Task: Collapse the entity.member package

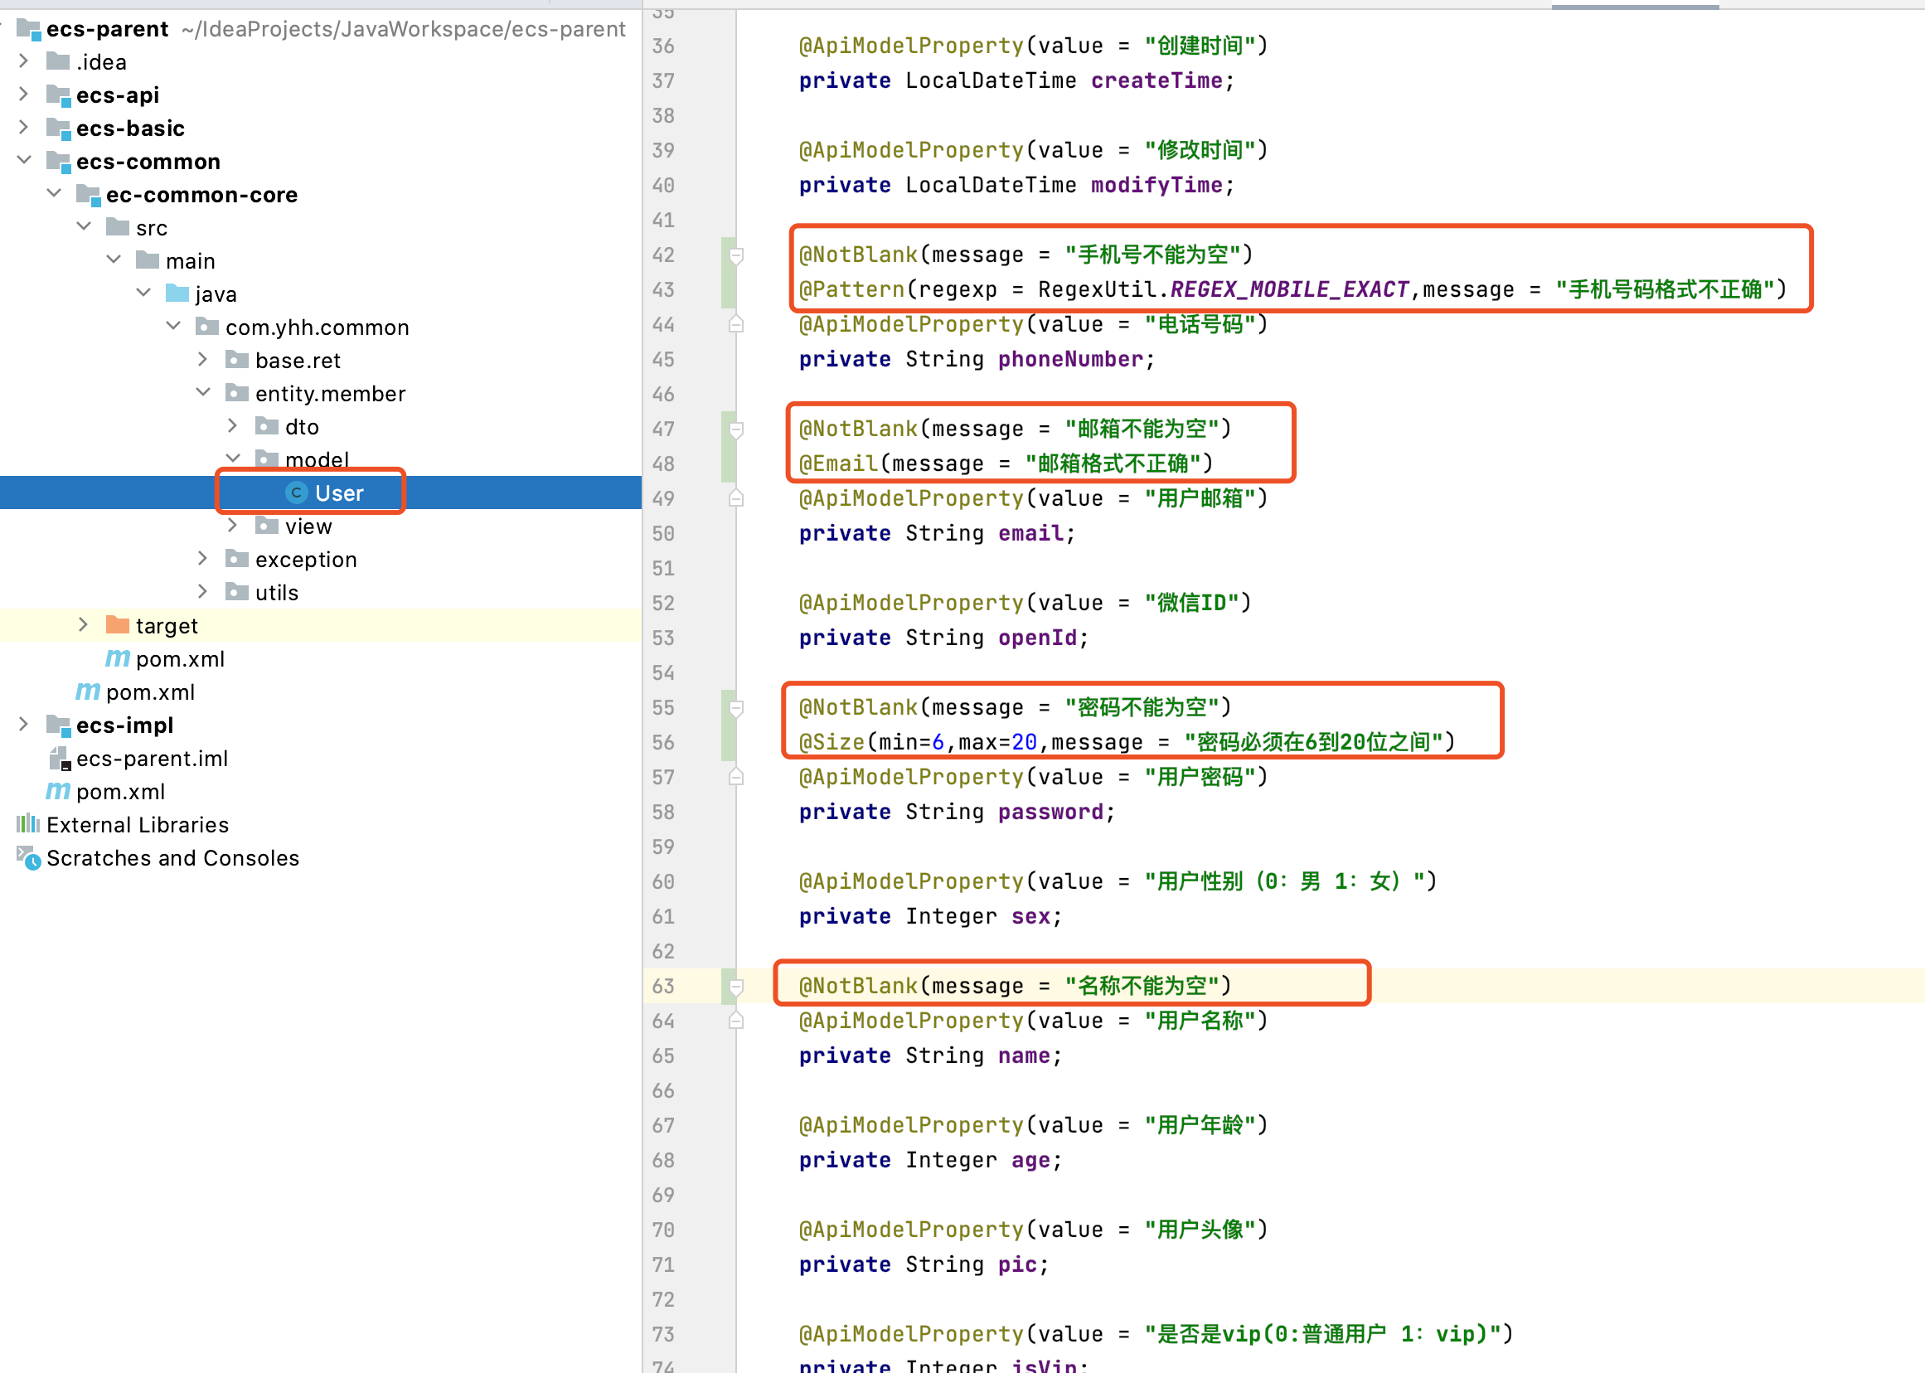Action: [x=203, y=392]
